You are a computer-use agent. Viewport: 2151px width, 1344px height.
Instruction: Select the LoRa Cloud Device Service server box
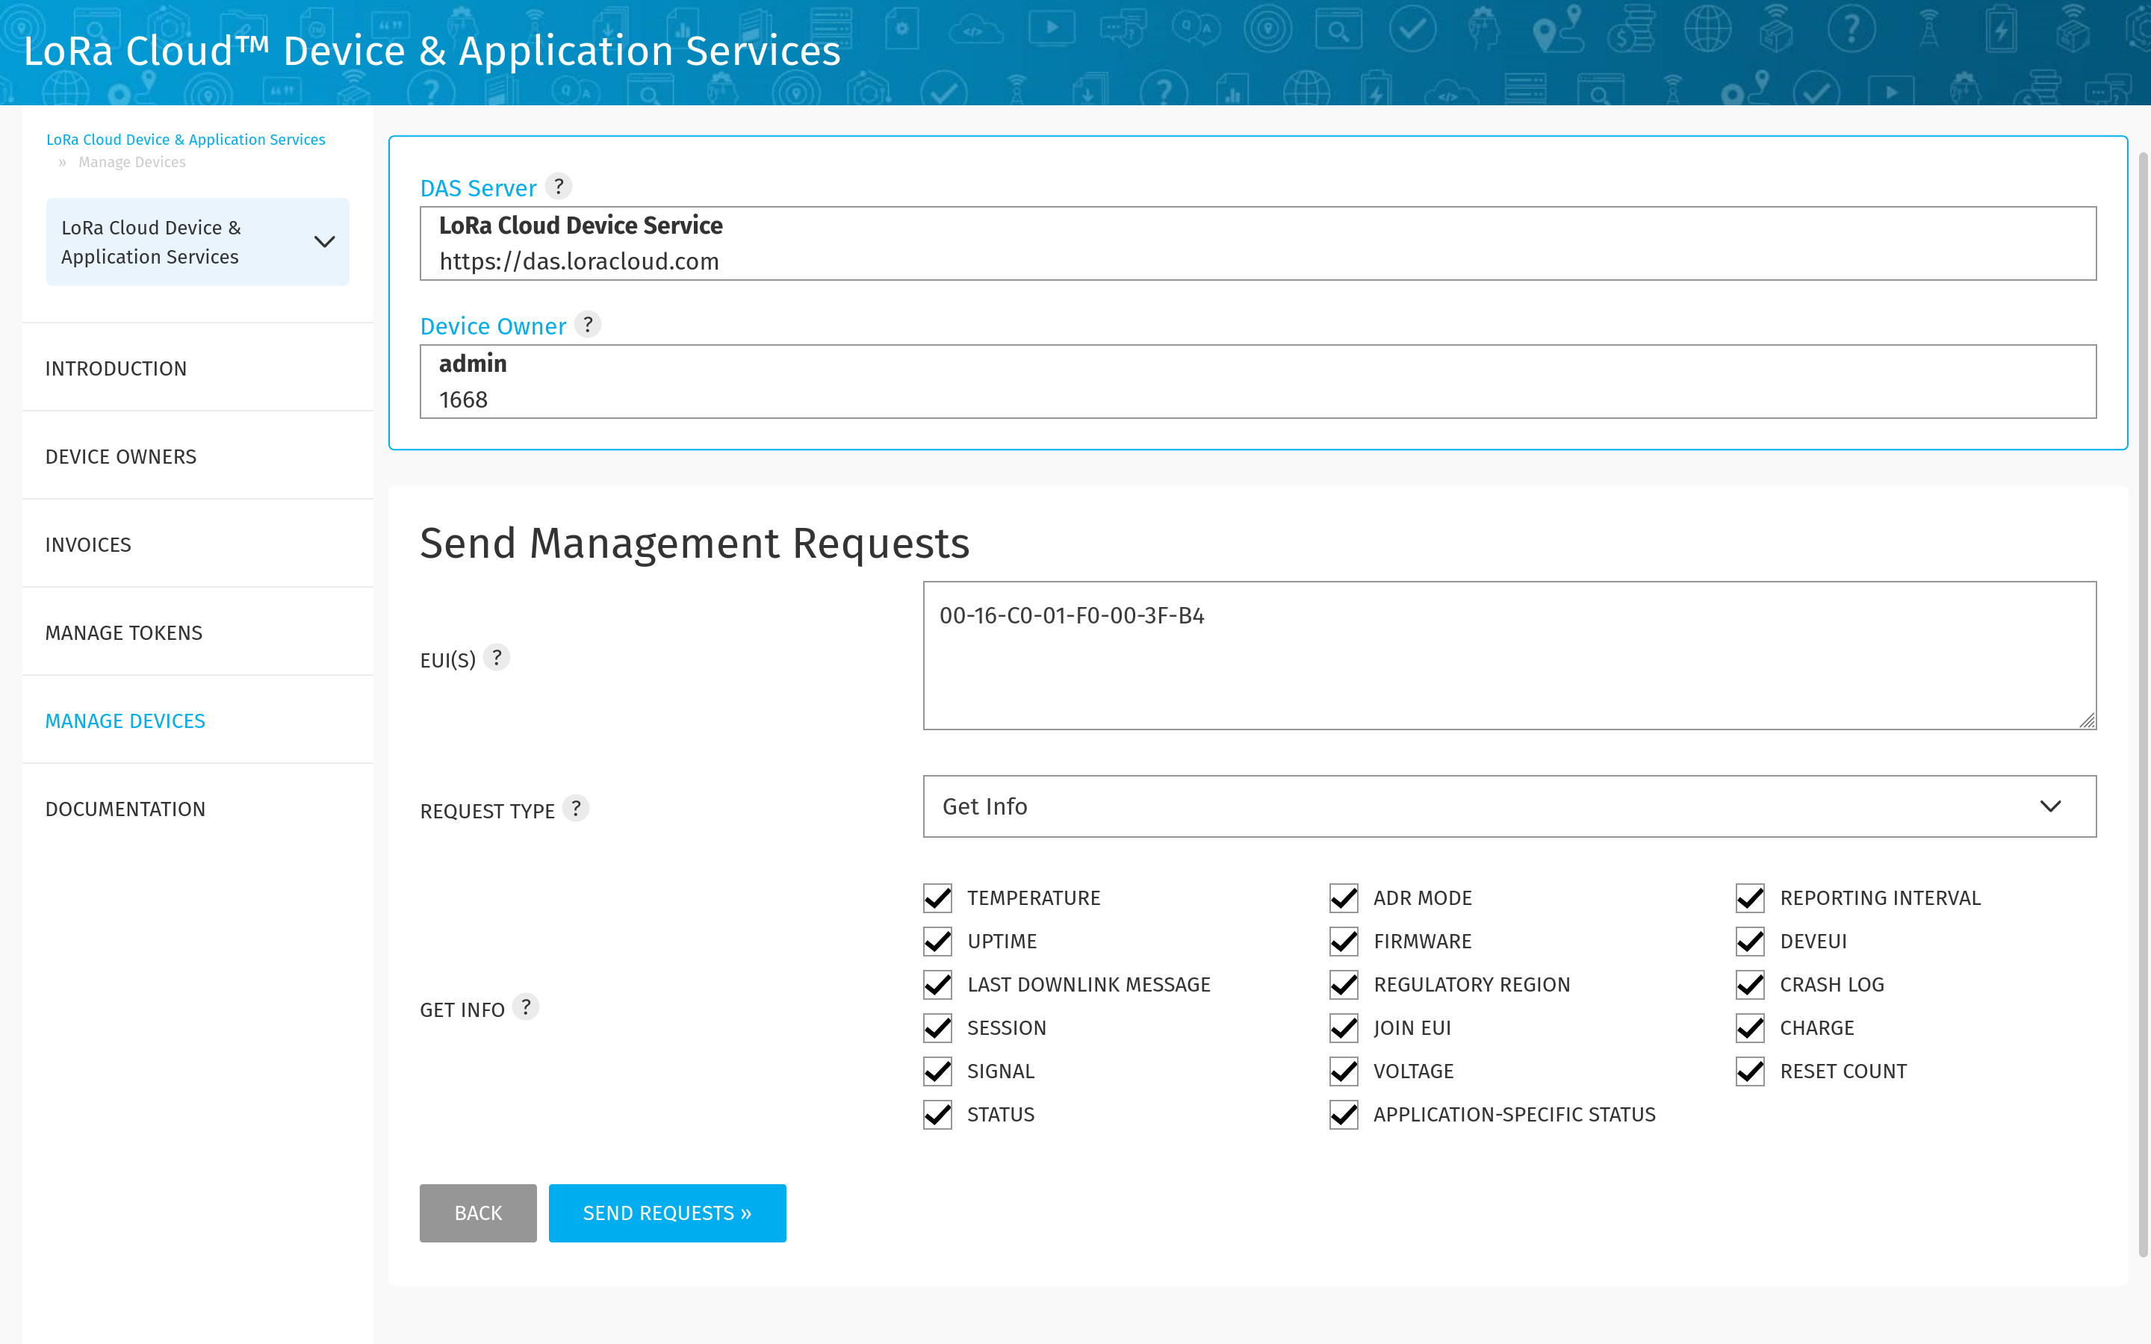(1258, 243)
